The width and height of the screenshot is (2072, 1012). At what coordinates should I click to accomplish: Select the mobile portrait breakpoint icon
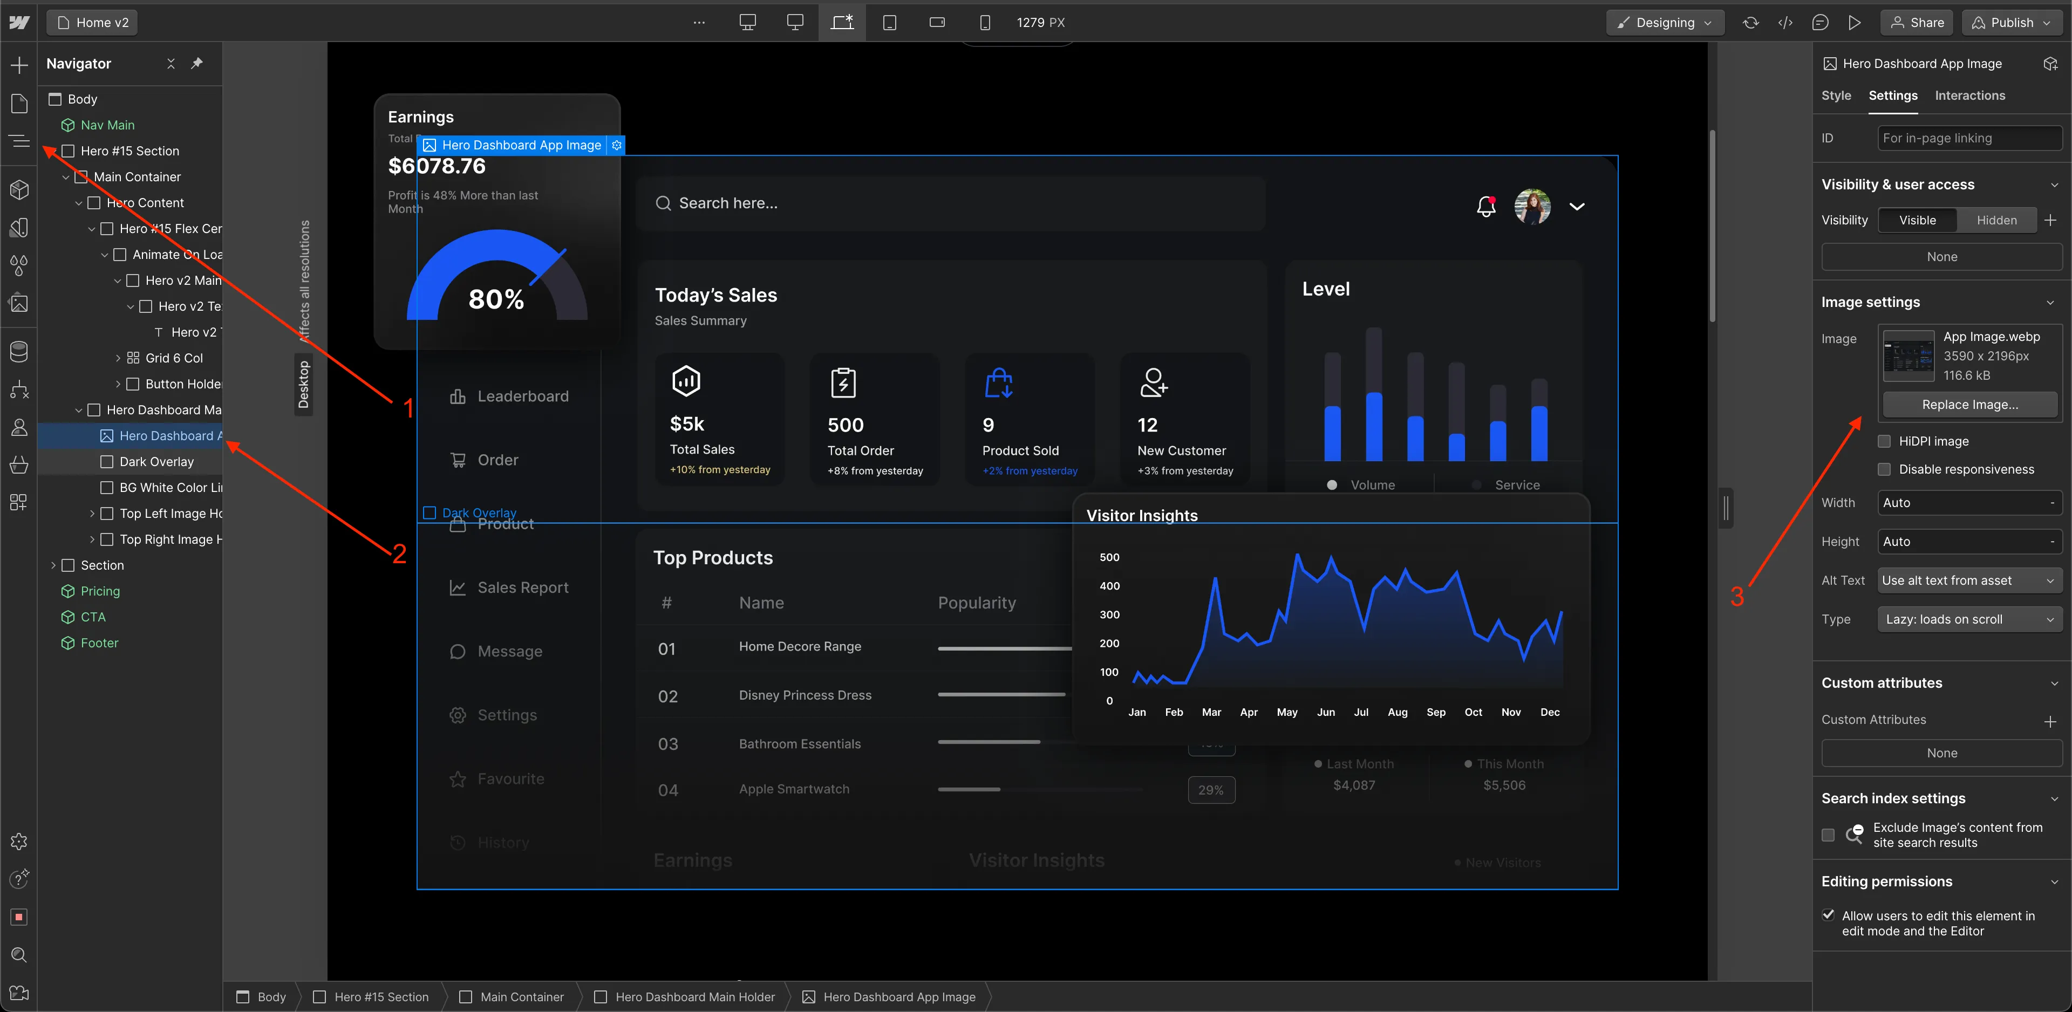coord(985,23)
